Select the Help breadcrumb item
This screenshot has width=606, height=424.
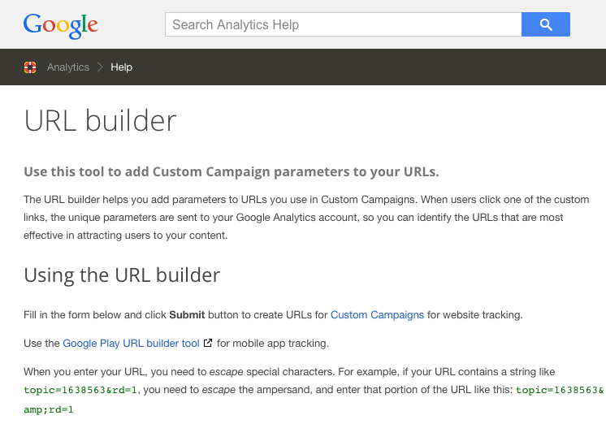(x=121, y=67)
